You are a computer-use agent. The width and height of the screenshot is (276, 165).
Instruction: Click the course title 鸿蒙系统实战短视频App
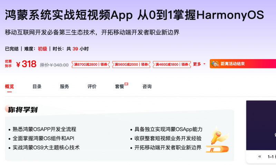point(69,15)
